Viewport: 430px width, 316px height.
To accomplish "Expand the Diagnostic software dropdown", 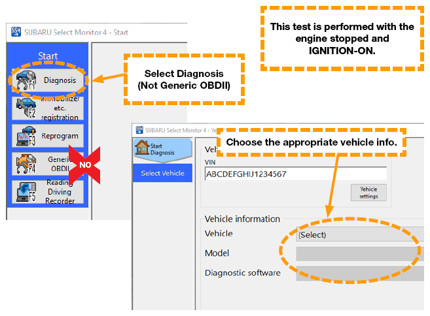I will click(x=360, y=273).
